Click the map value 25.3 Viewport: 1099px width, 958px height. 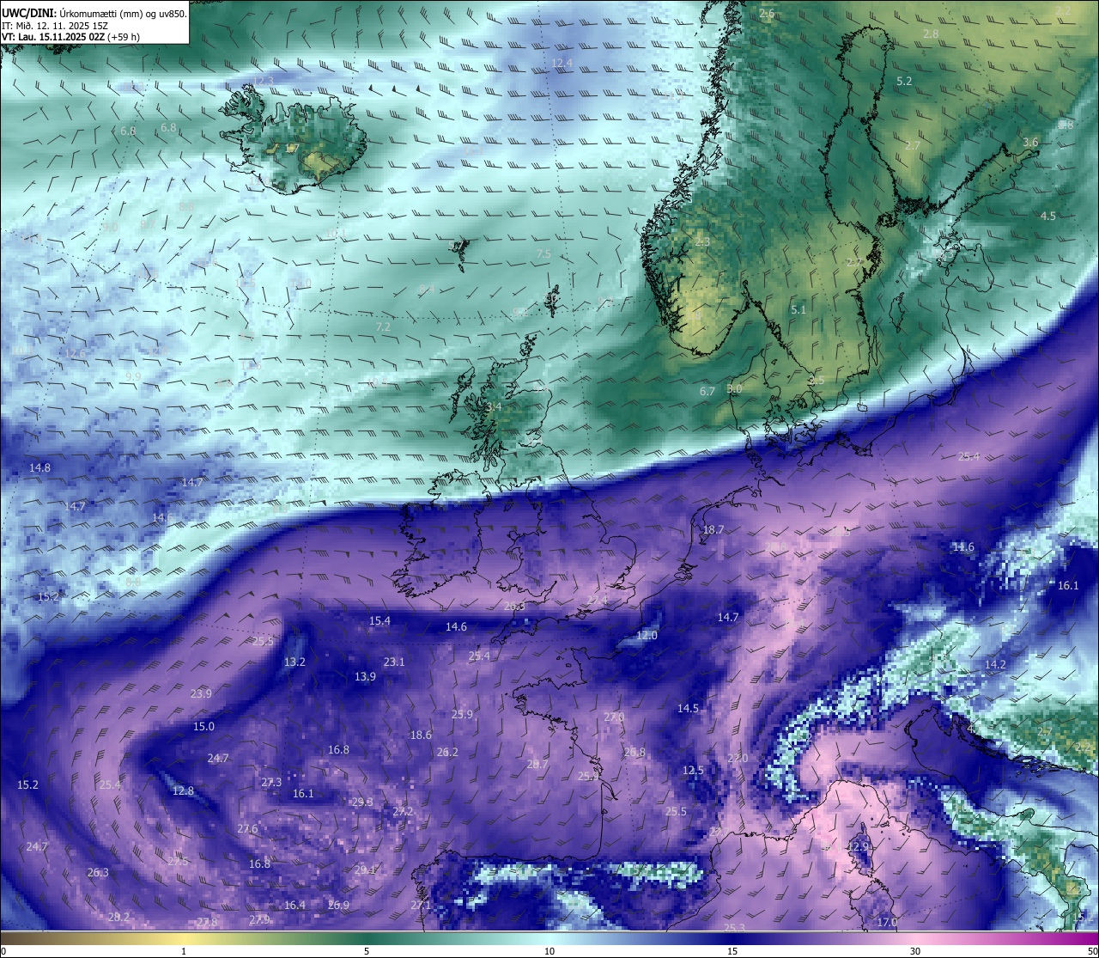(x=734, y=927)
